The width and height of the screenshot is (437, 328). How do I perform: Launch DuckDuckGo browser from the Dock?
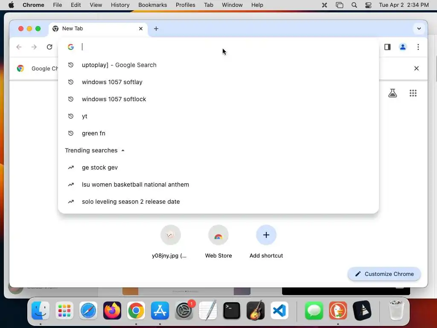tap(338, 310)
